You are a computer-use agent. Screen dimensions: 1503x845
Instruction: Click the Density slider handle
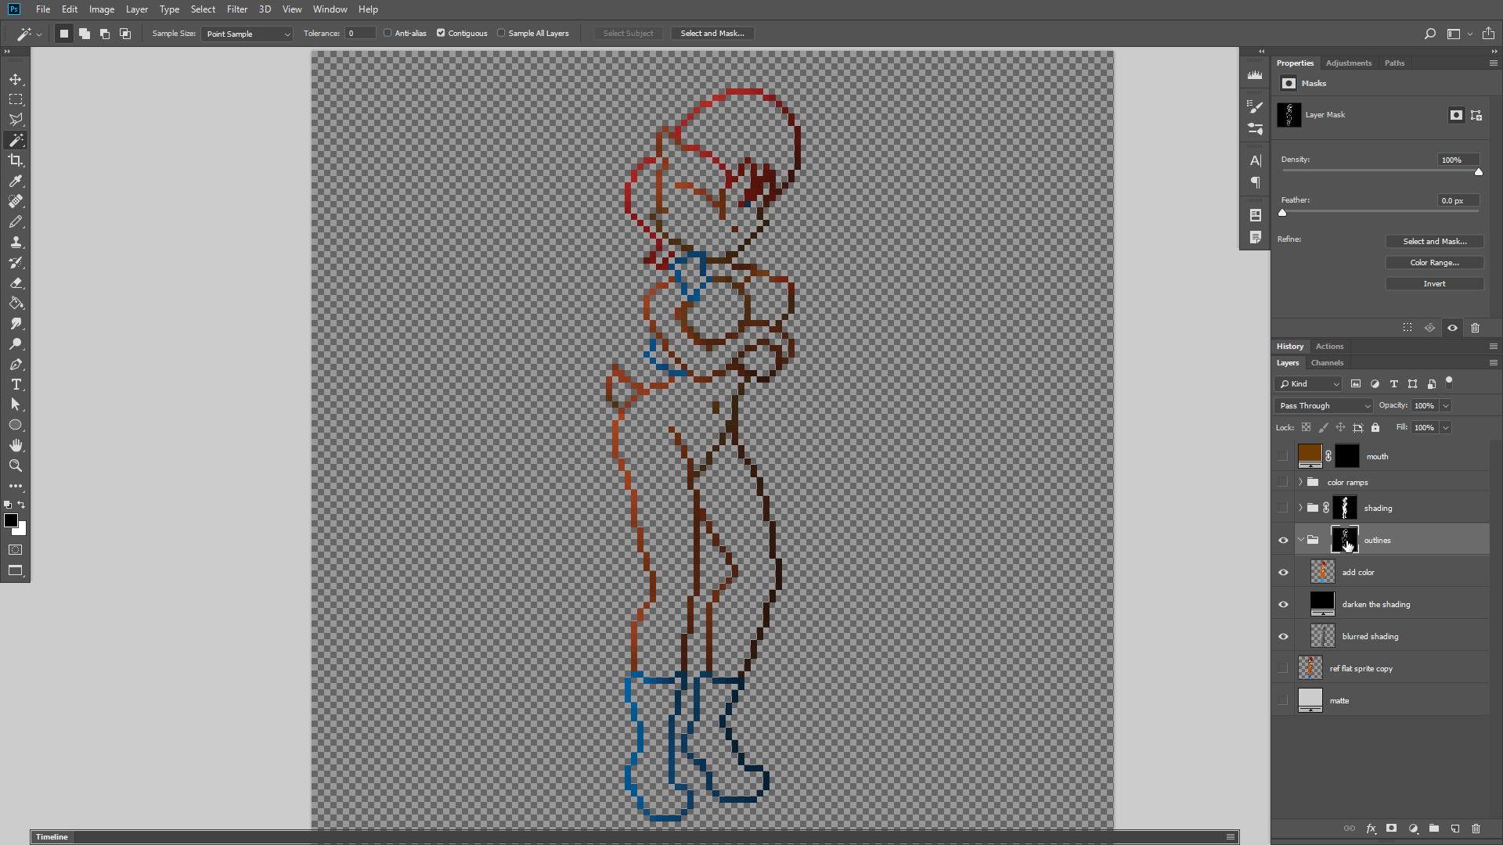coord(1478,172)
